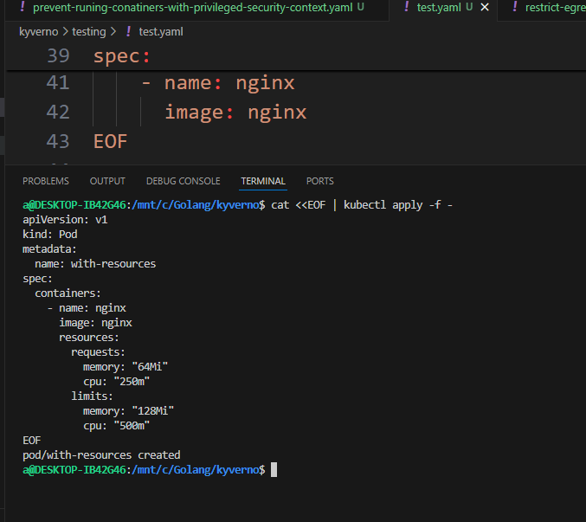Screen dimensions: 586x522
Task: Click 'name: with-resources' in terminal
Action: pos(95,264)
